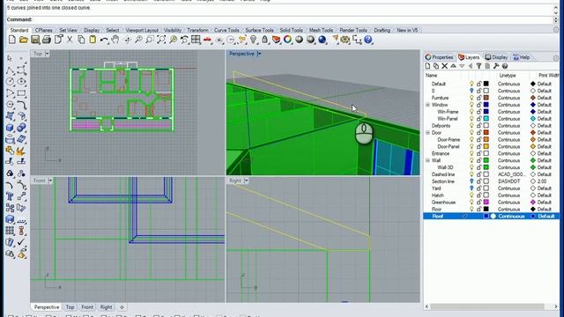Viewport: 564px width, 317px height.
Task: Open the color wheel Object Properties icon
Action: [x=288, y=40]
